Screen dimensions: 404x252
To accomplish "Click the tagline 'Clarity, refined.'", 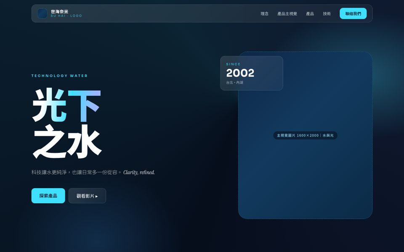I will pyautogui.click(x=139, y=172).
